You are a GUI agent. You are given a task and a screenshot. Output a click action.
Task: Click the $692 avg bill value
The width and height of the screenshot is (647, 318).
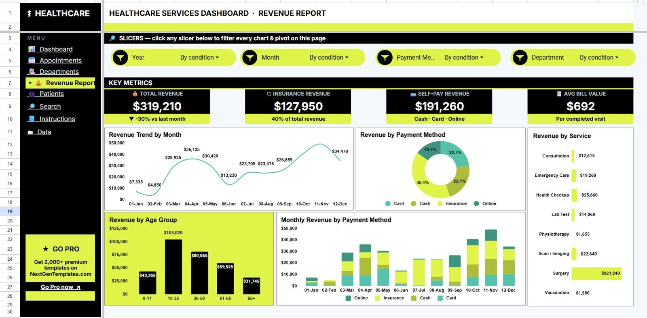coord(581,106)
